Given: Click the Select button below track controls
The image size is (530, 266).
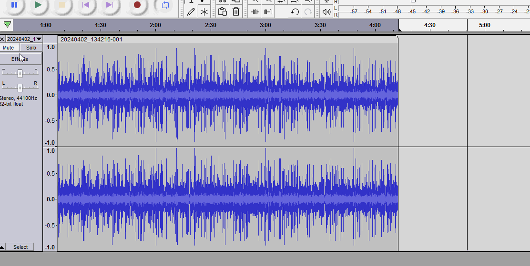Looking at the screenshot, I should (20, 247).
